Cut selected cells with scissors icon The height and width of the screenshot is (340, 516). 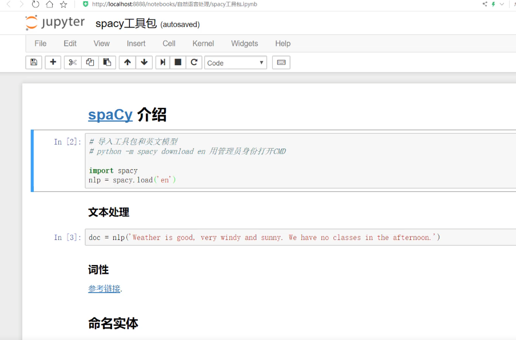pos(73,62)
